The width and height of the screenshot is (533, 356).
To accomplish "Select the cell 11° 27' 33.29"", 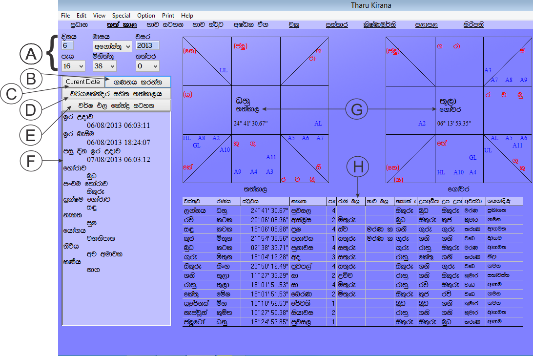I will [265, 275].
